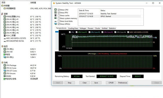Click the 传感器 sensor section icon
Image resolution: width=163 pixels, height=98 pixels.
(x=2, y=6)
